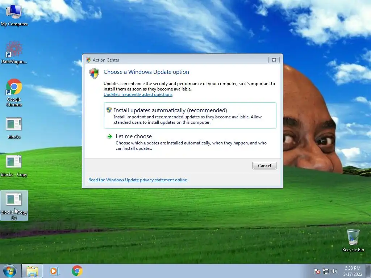The height and width of the screenshot is (278, 371).
Task: Select the blocks - Copy (2) file
Action: tap(14, 206)
